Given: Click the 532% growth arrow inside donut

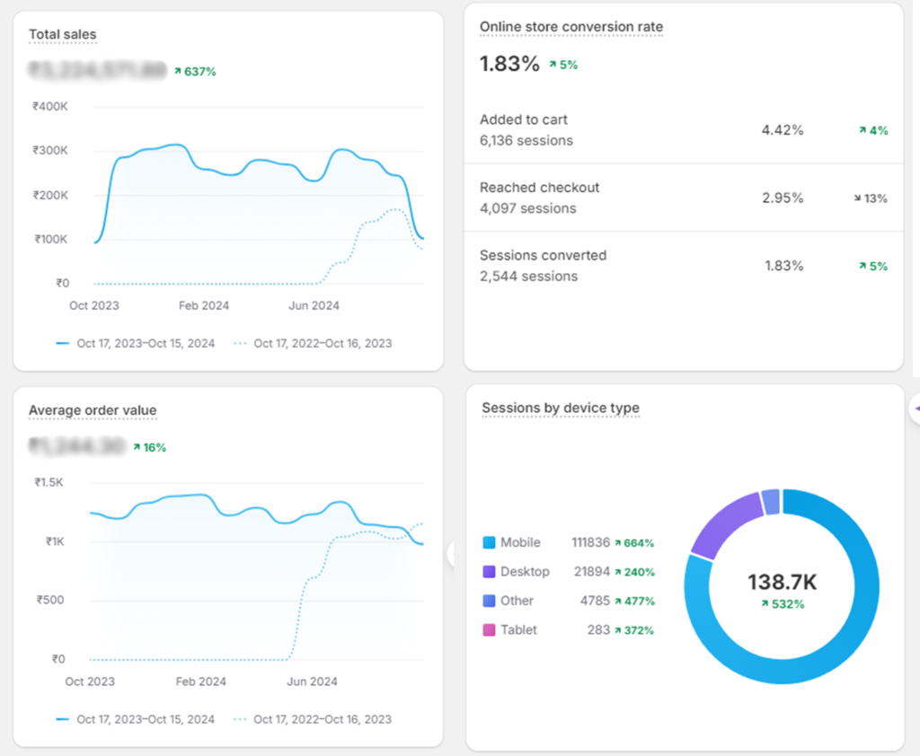Looking at the screenshot, I should click(765, 604).
